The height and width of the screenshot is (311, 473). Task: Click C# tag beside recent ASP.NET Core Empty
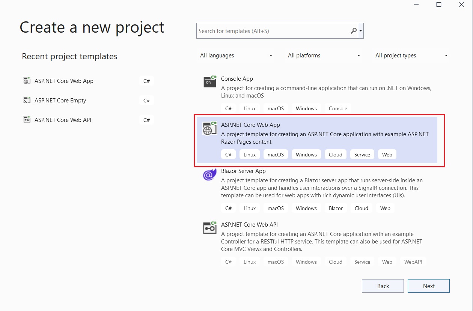(x=146, y=100)
